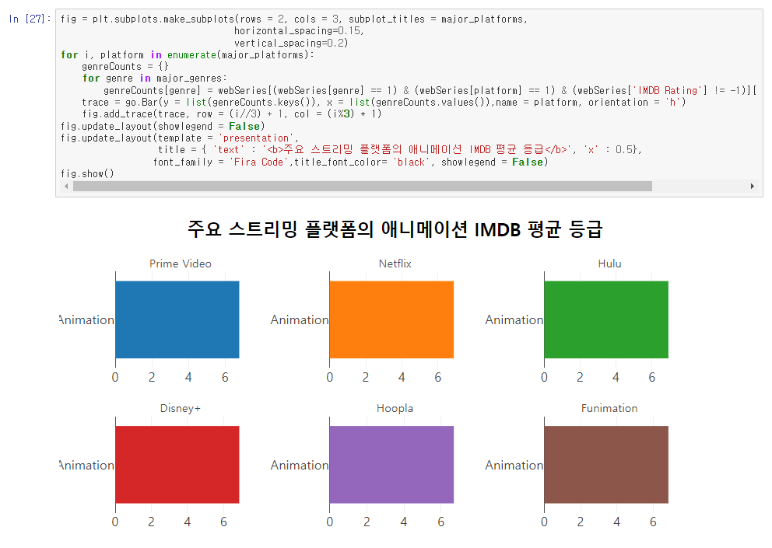The height and width of the screenshot is (548, 772).
Task: Click the Animation label in Disney+ chart
Action: point(86,465)
